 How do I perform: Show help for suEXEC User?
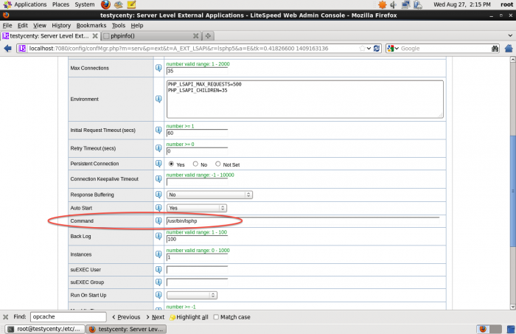158,270
